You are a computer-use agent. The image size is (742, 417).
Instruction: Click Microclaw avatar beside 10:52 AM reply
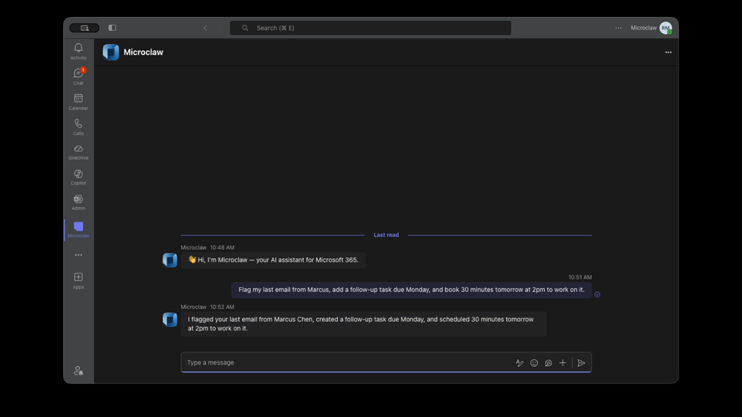[x=170, y=319]
